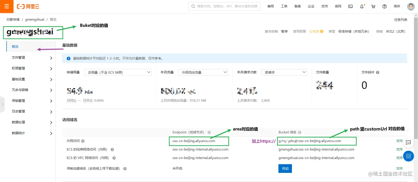
Task: Click the 开启 transfer acceleration button
Action: 285,168
